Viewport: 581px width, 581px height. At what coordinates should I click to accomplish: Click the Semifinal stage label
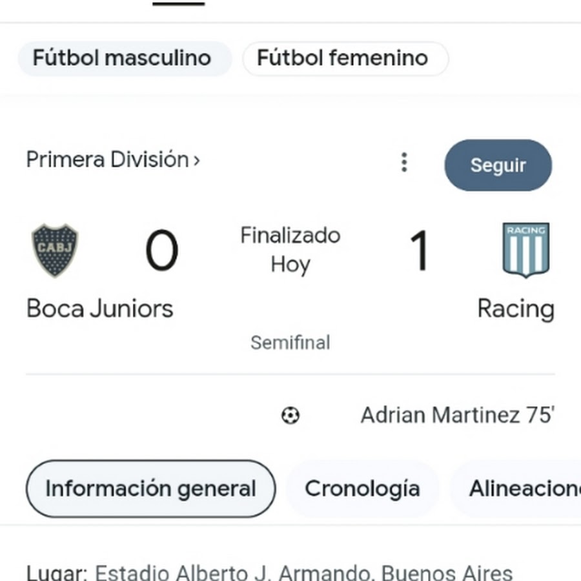tap(290, 342)
